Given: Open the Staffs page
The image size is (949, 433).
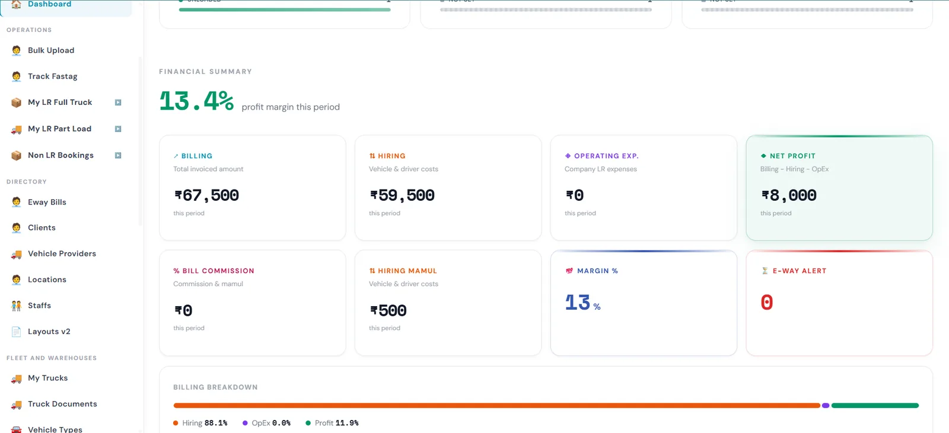Looking at the screenshot, I should click(39, 306).
